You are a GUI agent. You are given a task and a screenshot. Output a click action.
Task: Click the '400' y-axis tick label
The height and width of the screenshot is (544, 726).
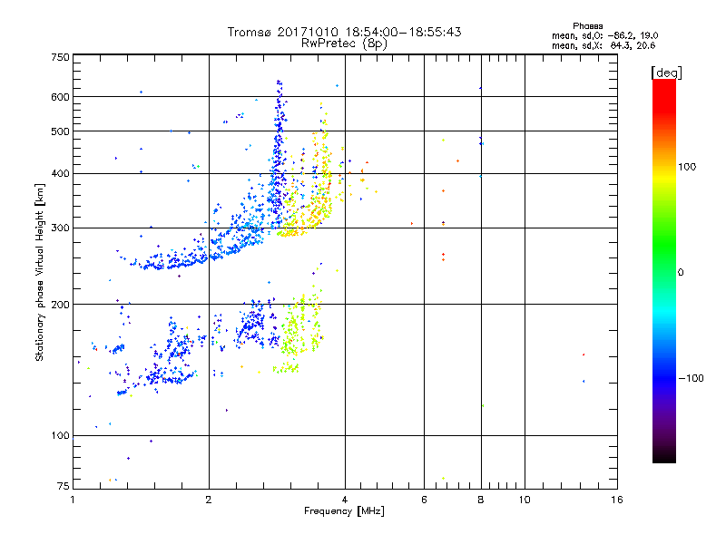60,173
